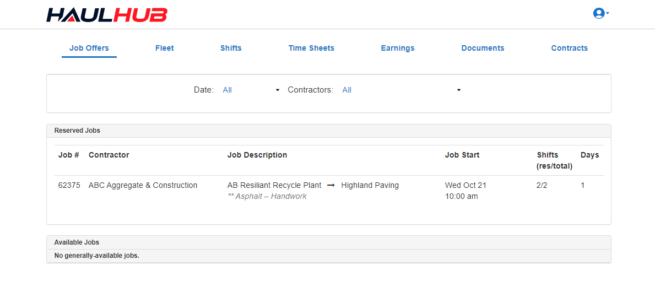Open the Time Sheets tab

[311, 48]
